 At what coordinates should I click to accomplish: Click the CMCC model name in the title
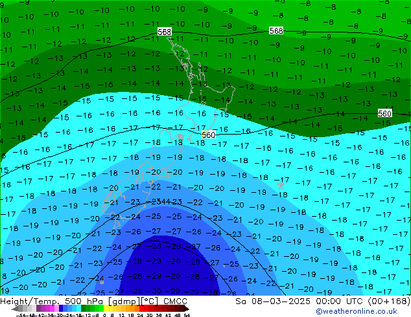(x=176, y=301)
